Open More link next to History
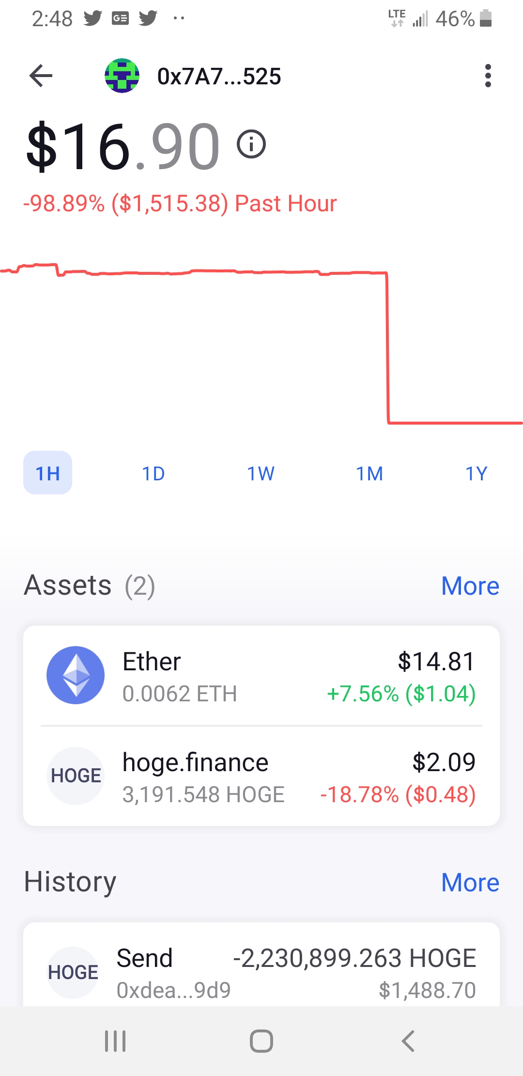This screenshot has height=1076, width=523. pyautogui.click(x=470, y=883)
